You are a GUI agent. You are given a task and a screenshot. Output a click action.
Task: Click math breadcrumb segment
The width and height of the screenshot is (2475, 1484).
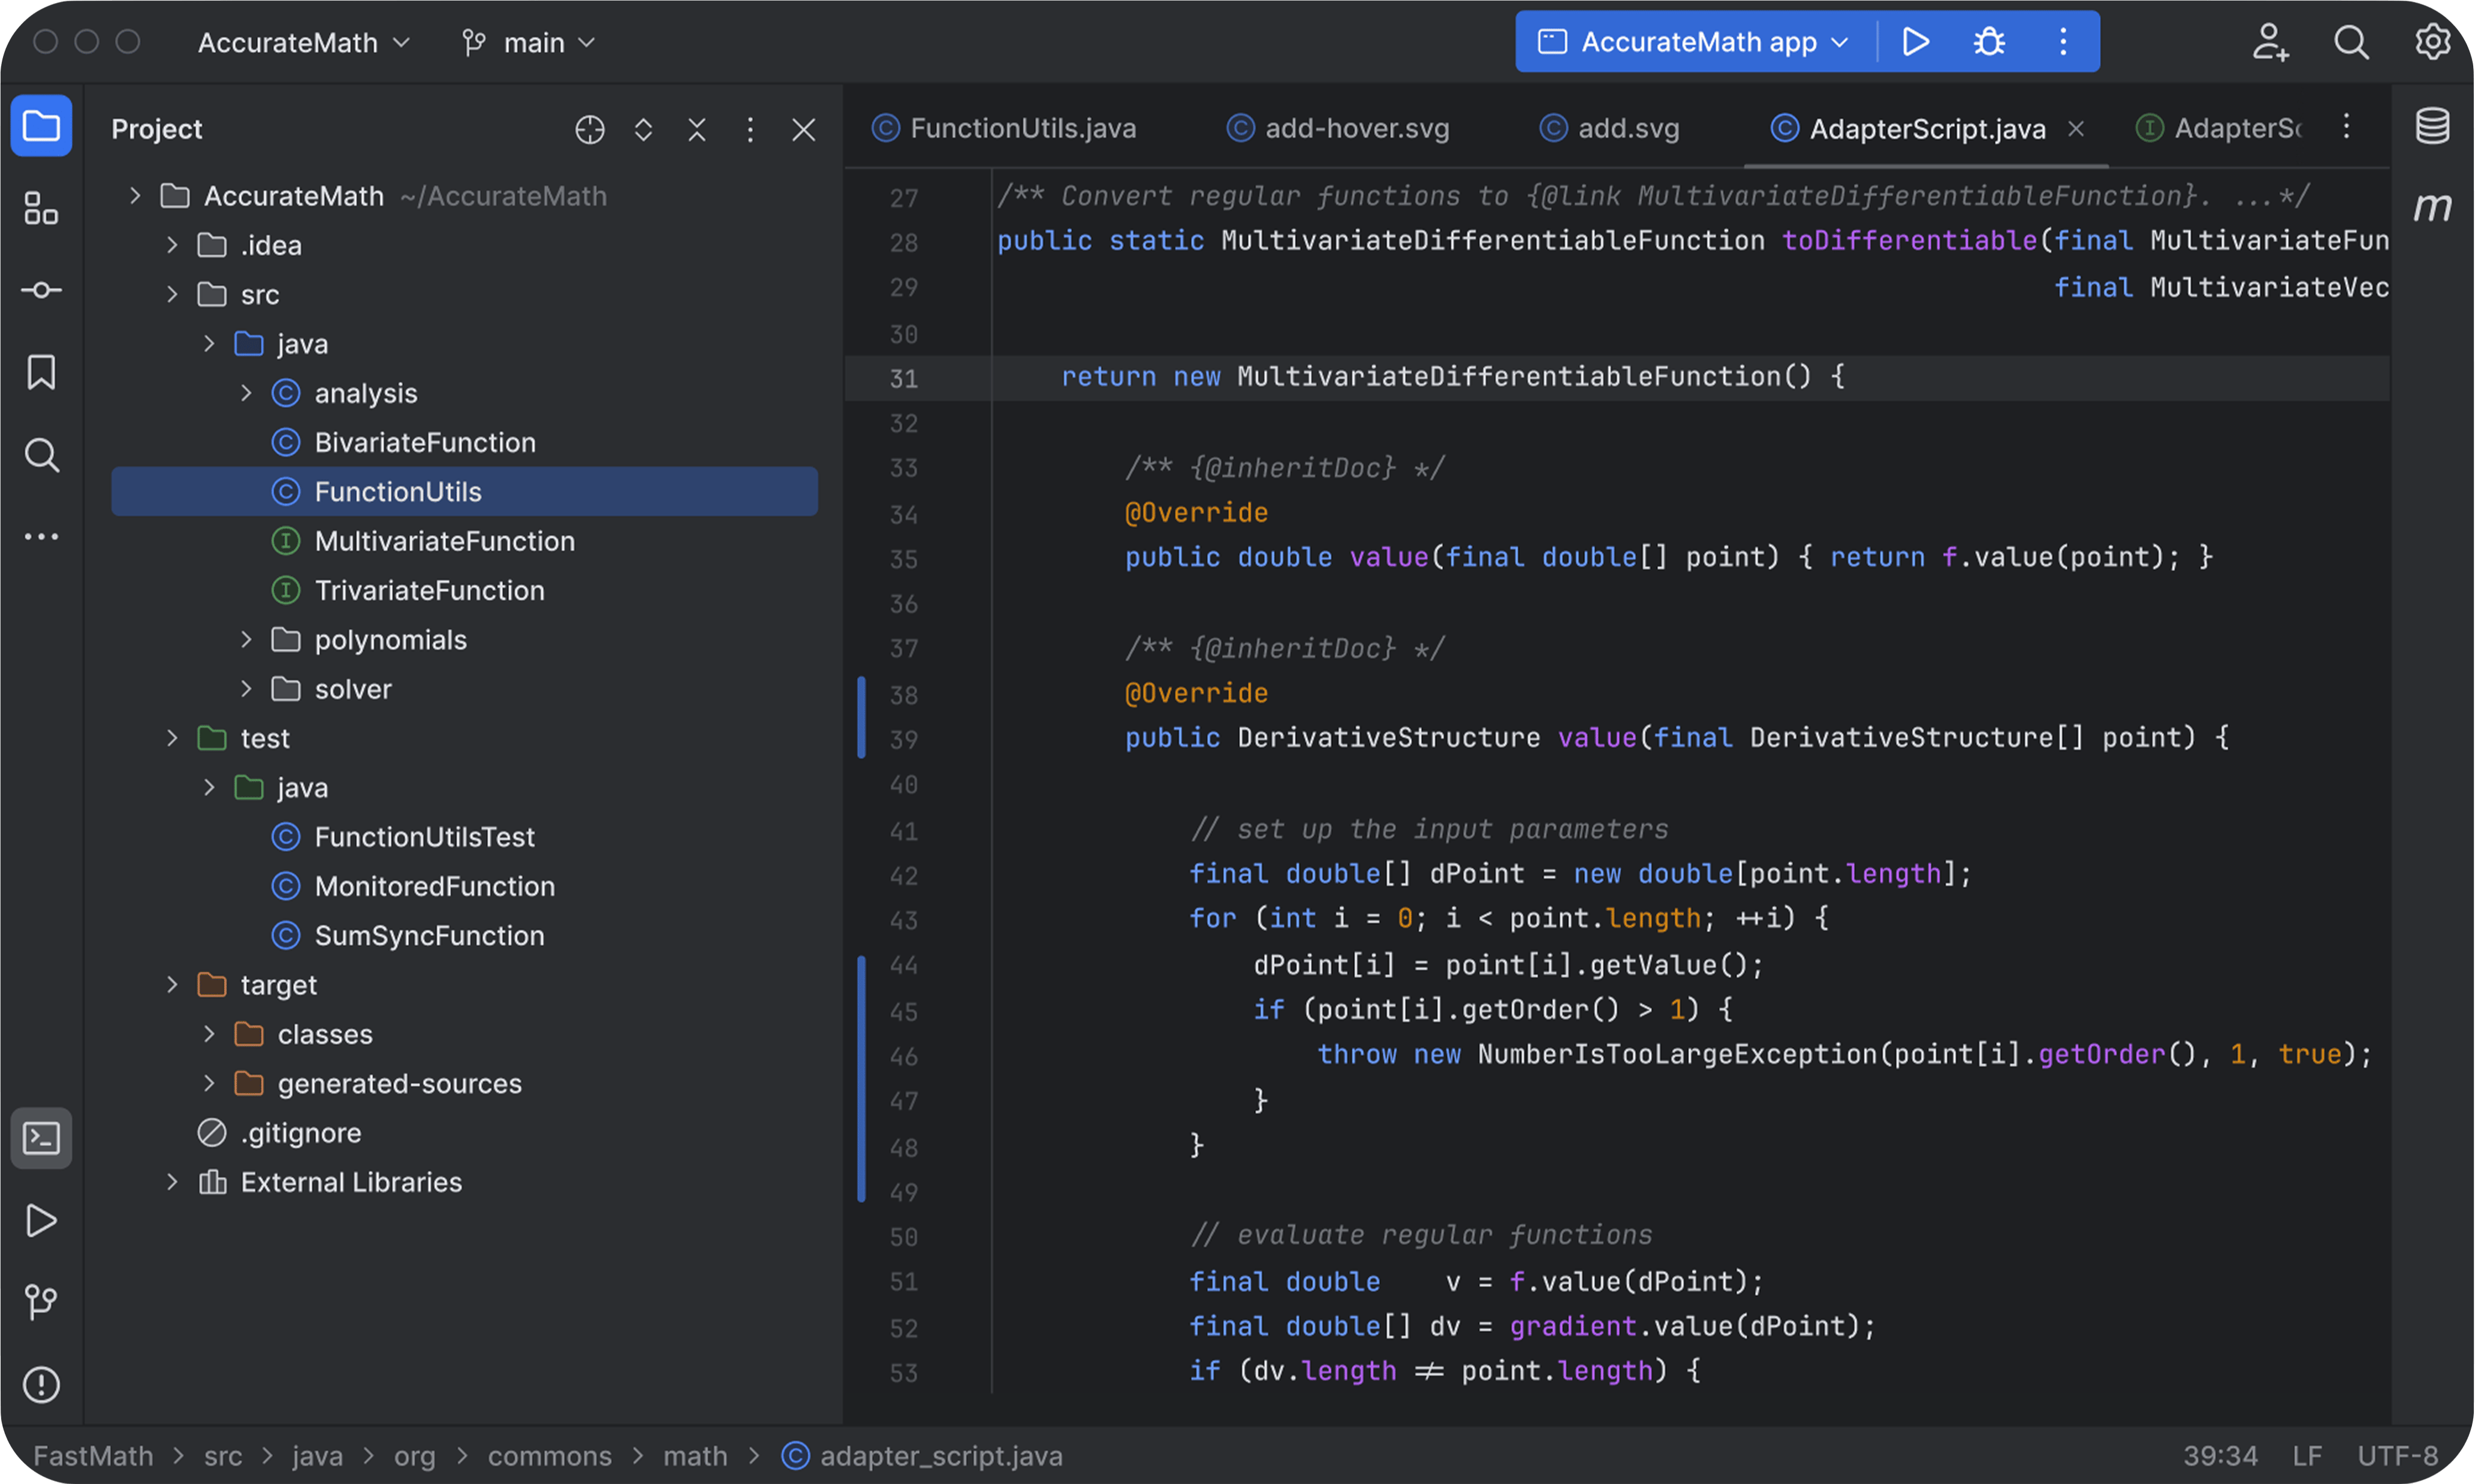click(695, 1456)
